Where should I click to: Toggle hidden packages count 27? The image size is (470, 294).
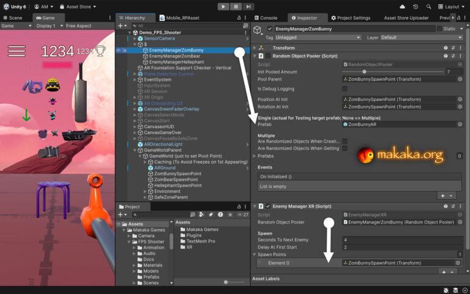coord(243,214)
